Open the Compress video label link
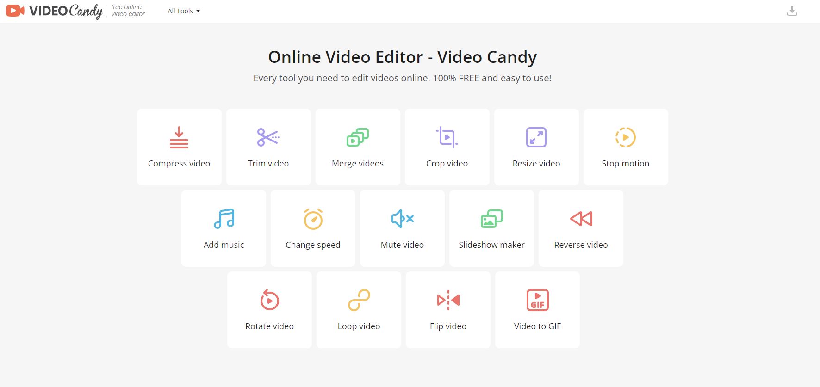Screen dimensions: 820x387 coord(179,164)
